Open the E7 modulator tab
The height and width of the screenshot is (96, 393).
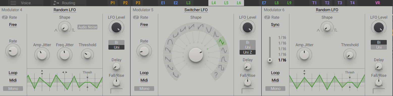point(264,3)
